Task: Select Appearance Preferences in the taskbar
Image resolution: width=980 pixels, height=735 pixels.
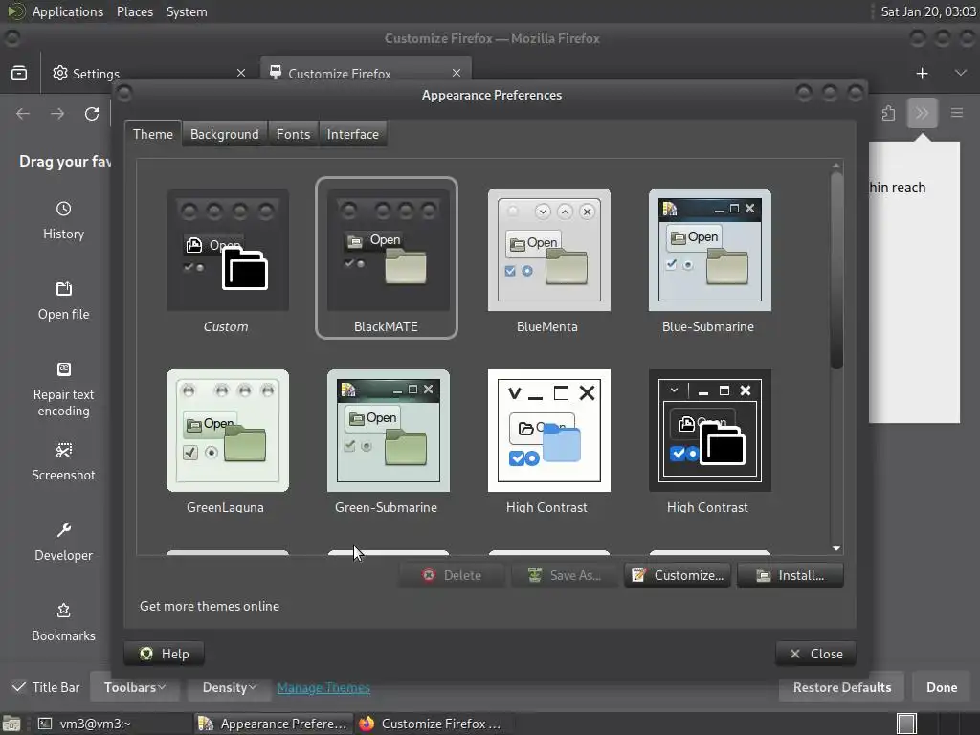Action: (x=273, y=724)
